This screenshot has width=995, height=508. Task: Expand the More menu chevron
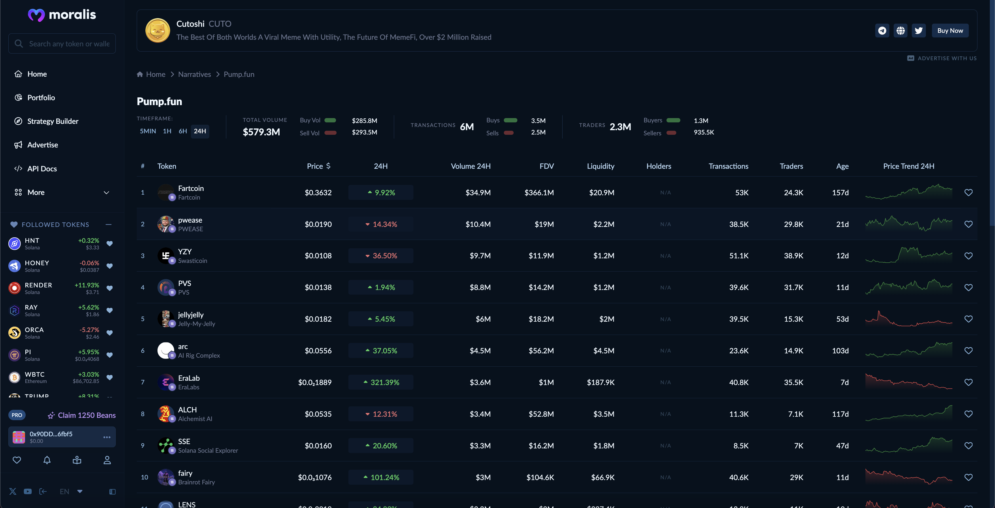106,192
